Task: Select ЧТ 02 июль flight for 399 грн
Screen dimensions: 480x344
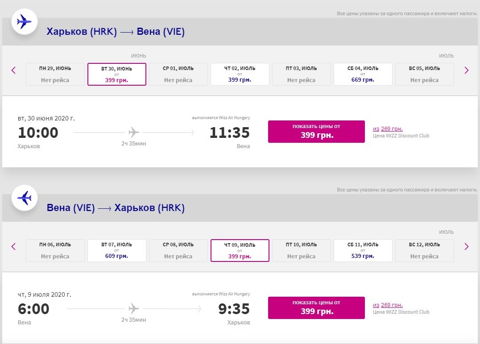Action: pos(240,74)
